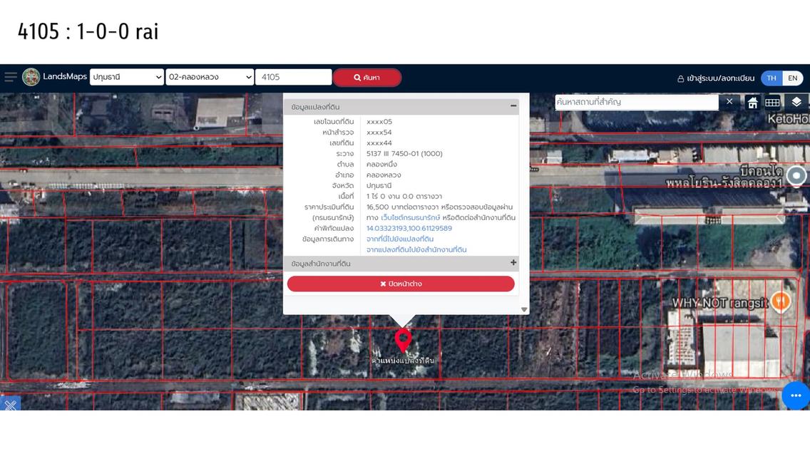This screenshot has height=456, width=810.
Task: Collapse the ข้อมูลแปลงที่ดิน section minus sign
Action: 513,106
